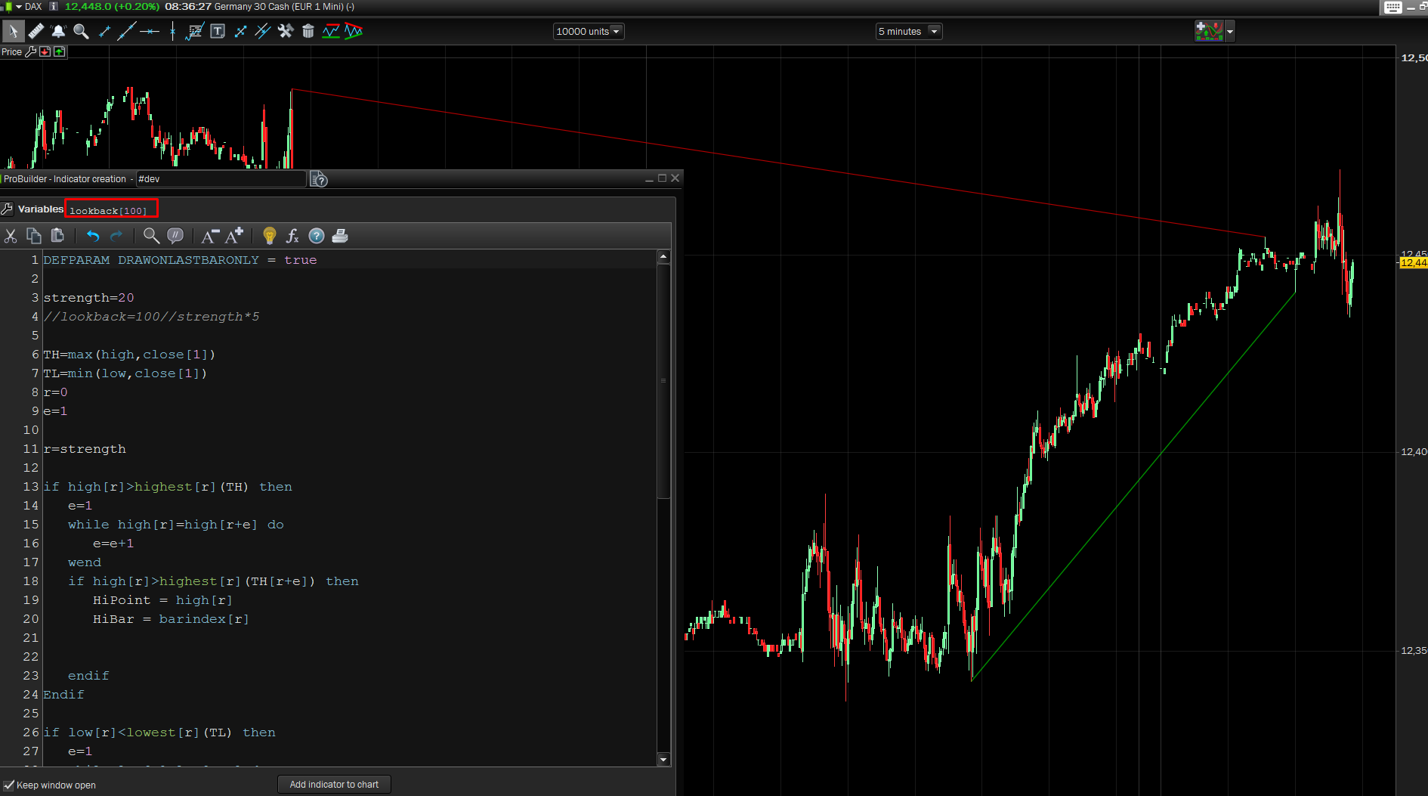This screenshot has height=796, width=1428.
Task: Click Add indicator to chart
Action: click(334, 785)
